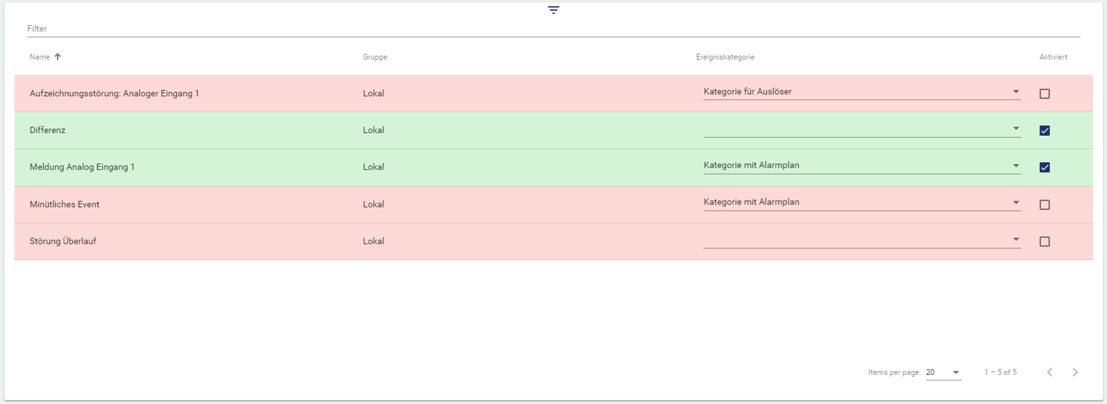Open the Kategorie für Auslöser dropdown
This screenshot has height=404, width=1107.
pos(861,92)
